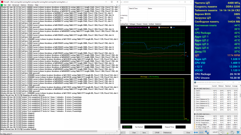Switch to the Voltages tab in AIDA64
The height and width of the screenshot is (135, 241).
coord(132,24)
